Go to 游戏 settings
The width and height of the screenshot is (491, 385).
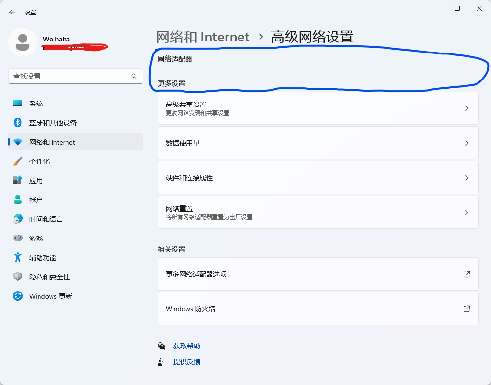[x=76, y=238]
